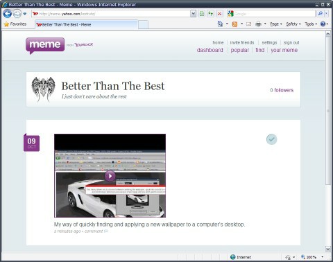
Task: Click the red Stop loading icon
Action: (x=219, y=14)
